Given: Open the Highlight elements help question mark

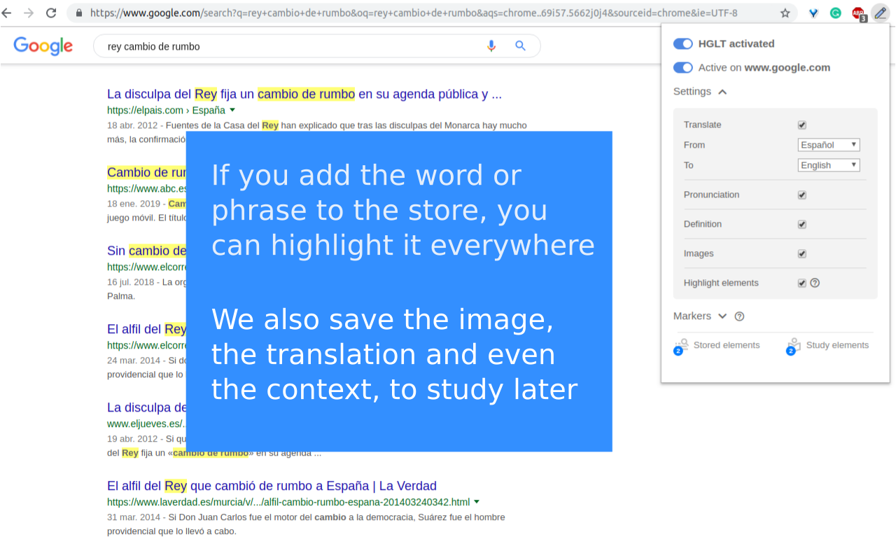Looking at the screenshot, I should (x=815, y=283).
